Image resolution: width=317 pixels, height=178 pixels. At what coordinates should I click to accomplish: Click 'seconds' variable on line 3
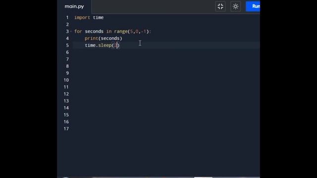pos(94,32)
